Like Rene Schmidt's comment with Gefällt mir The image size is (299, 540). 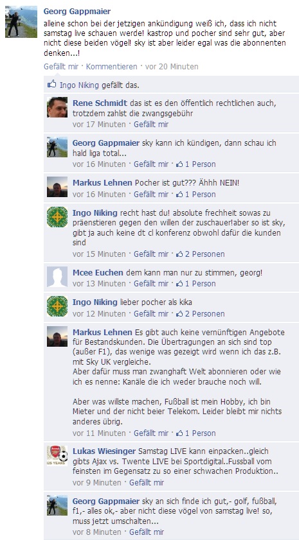151,125
